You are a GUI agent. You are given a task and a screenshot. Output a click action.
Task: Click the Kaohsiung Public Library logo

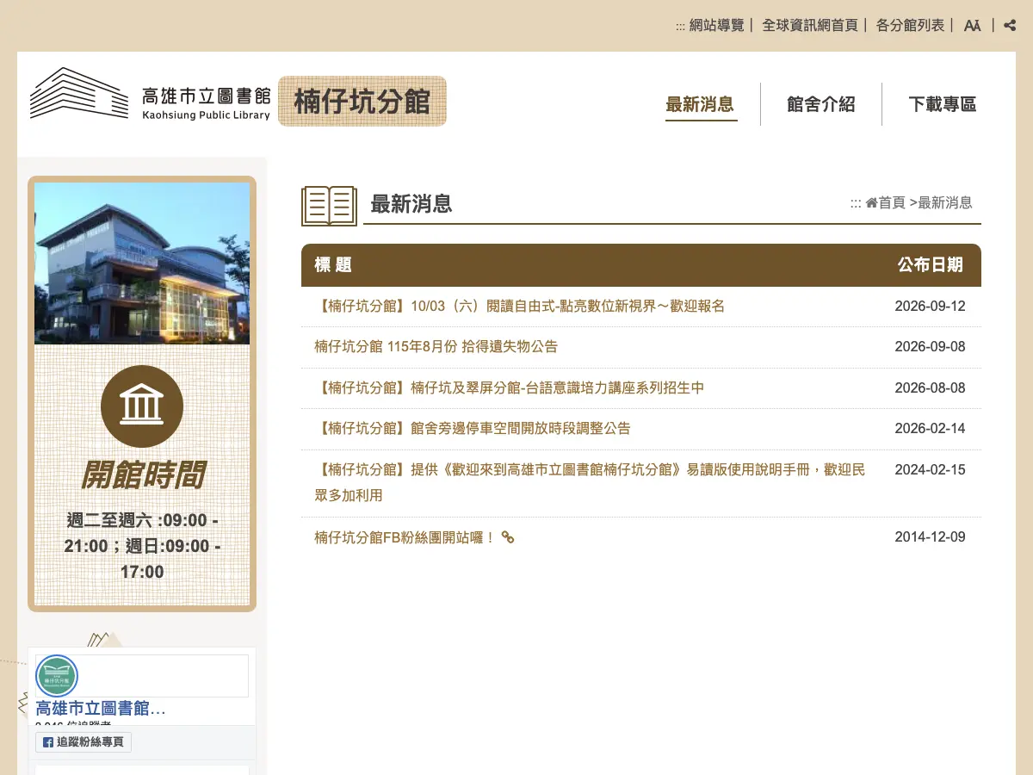[x=151, y=94]
